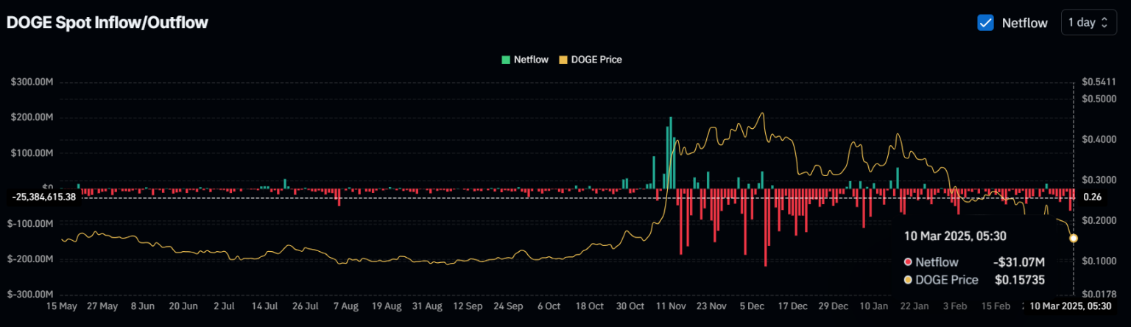Viewport: 1131px width, 327px height.
Task: Click the $200.00M y-axis label
Action: pos(32,117)
